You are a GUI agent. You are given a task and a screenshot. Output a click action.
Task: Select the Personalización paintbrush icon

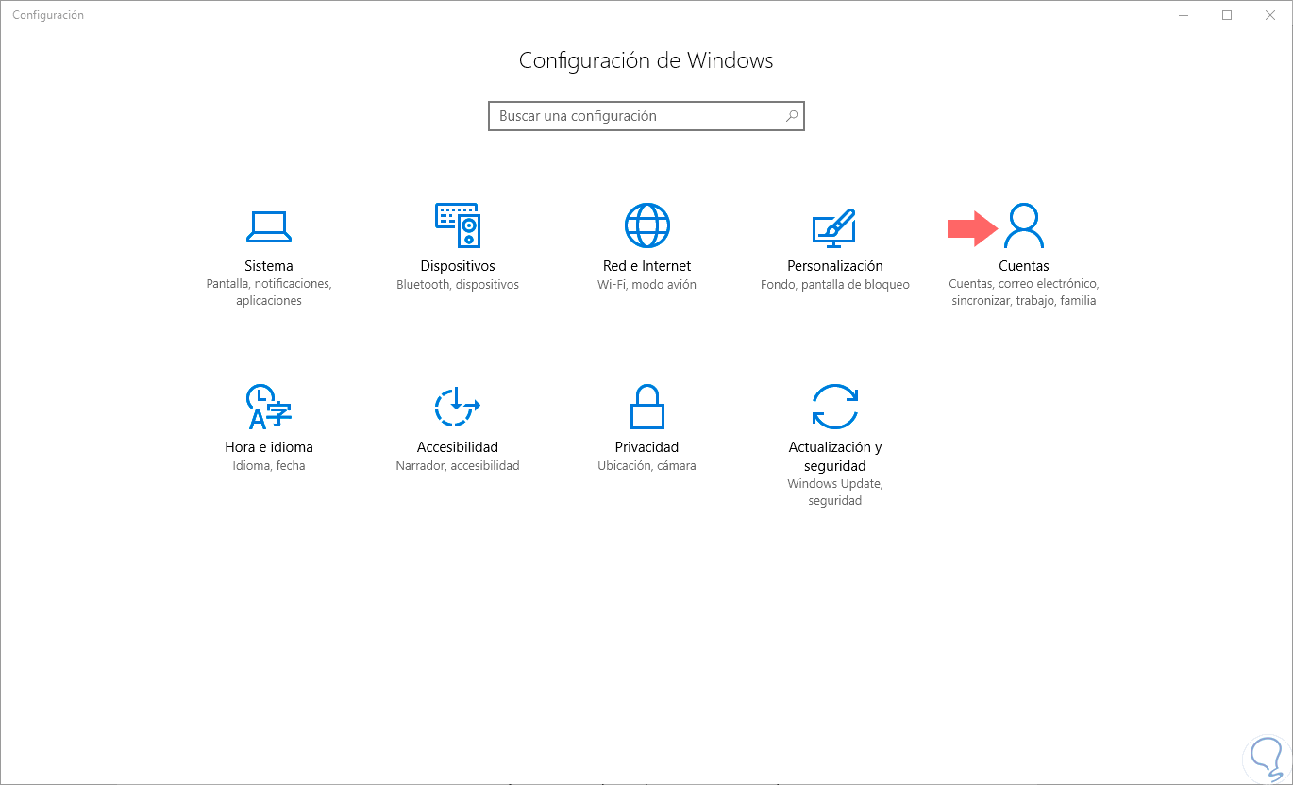pyautogui.click(x=834, y=225)
